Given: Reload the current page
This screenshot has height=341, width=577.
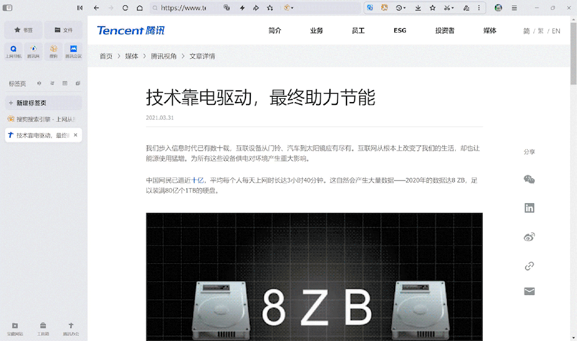Looking at the screenshot, I should pos(125,7).
